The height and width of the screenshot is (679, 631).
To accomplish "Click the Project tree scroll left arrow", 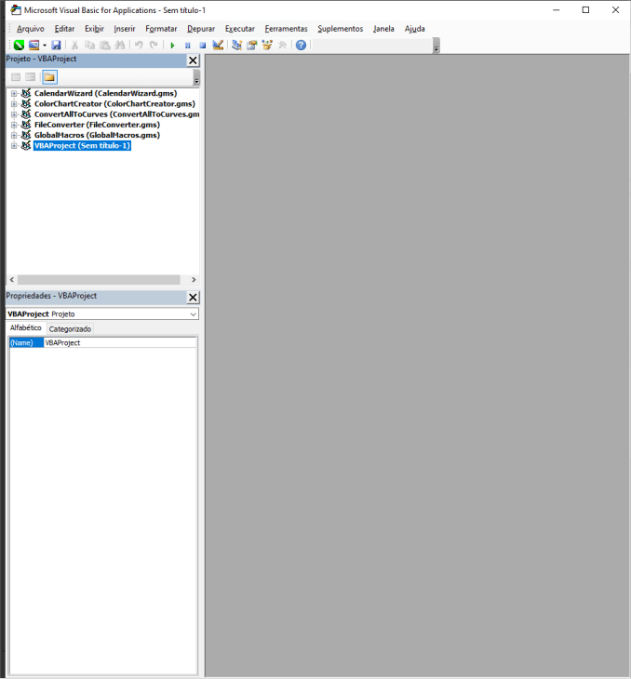I will [x=12, y=280].
